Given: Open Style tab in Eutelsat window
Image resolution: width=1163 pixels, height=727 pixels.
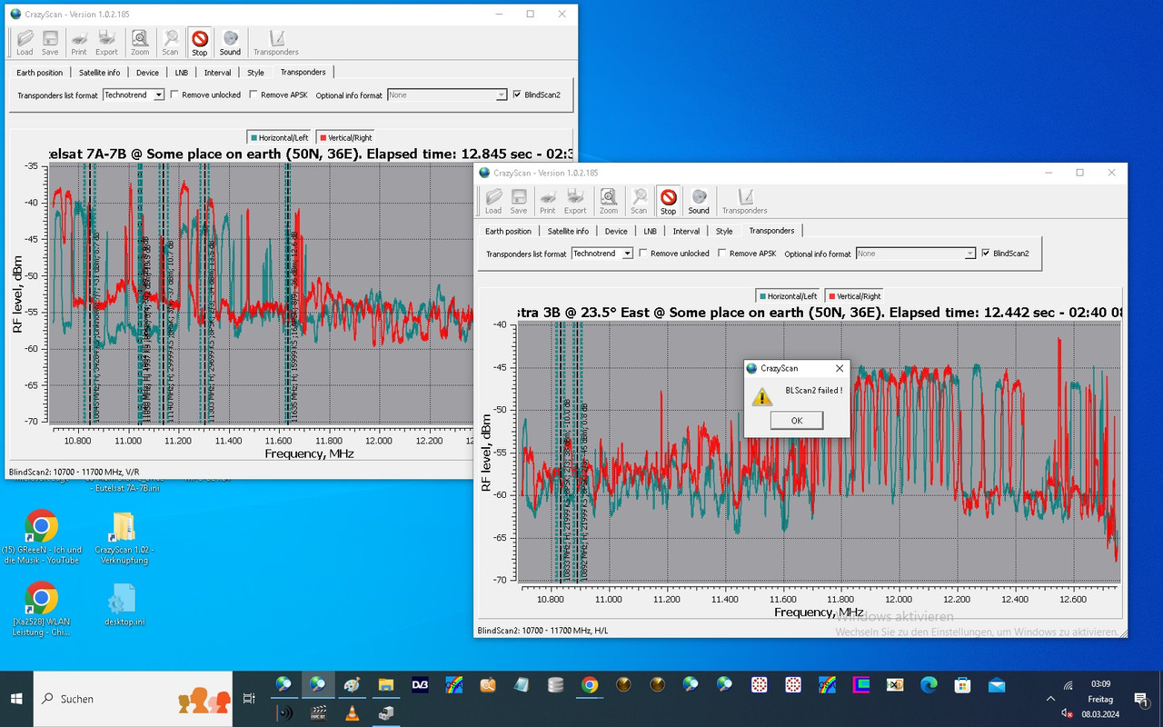Looking at the screenshot, I should coord(255,73).
